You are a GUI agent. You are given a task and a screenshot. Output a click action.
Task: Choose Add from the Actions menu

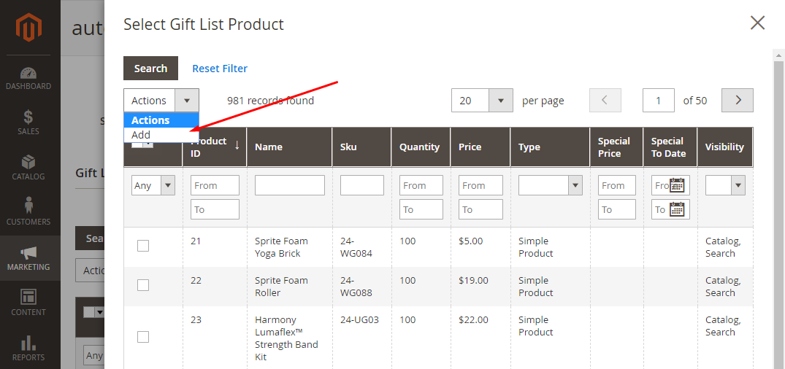(x=142, y=135)
